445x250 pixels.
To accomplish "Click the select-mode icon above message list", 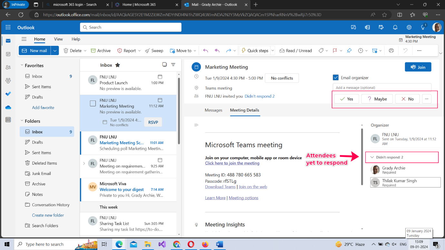I will [x=164, y=64].
